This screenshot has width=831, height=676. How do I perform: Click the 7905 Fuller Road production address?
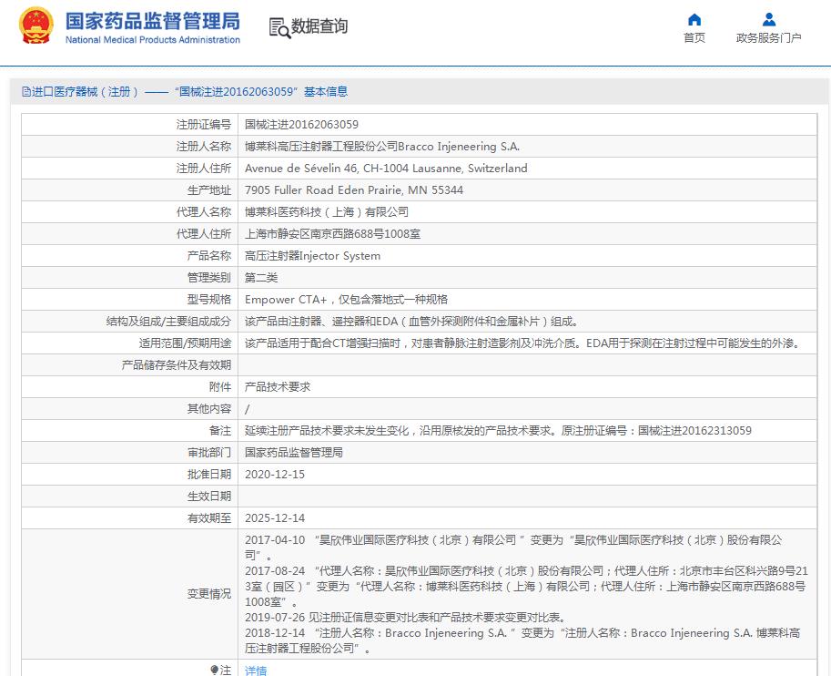point(353,190)
